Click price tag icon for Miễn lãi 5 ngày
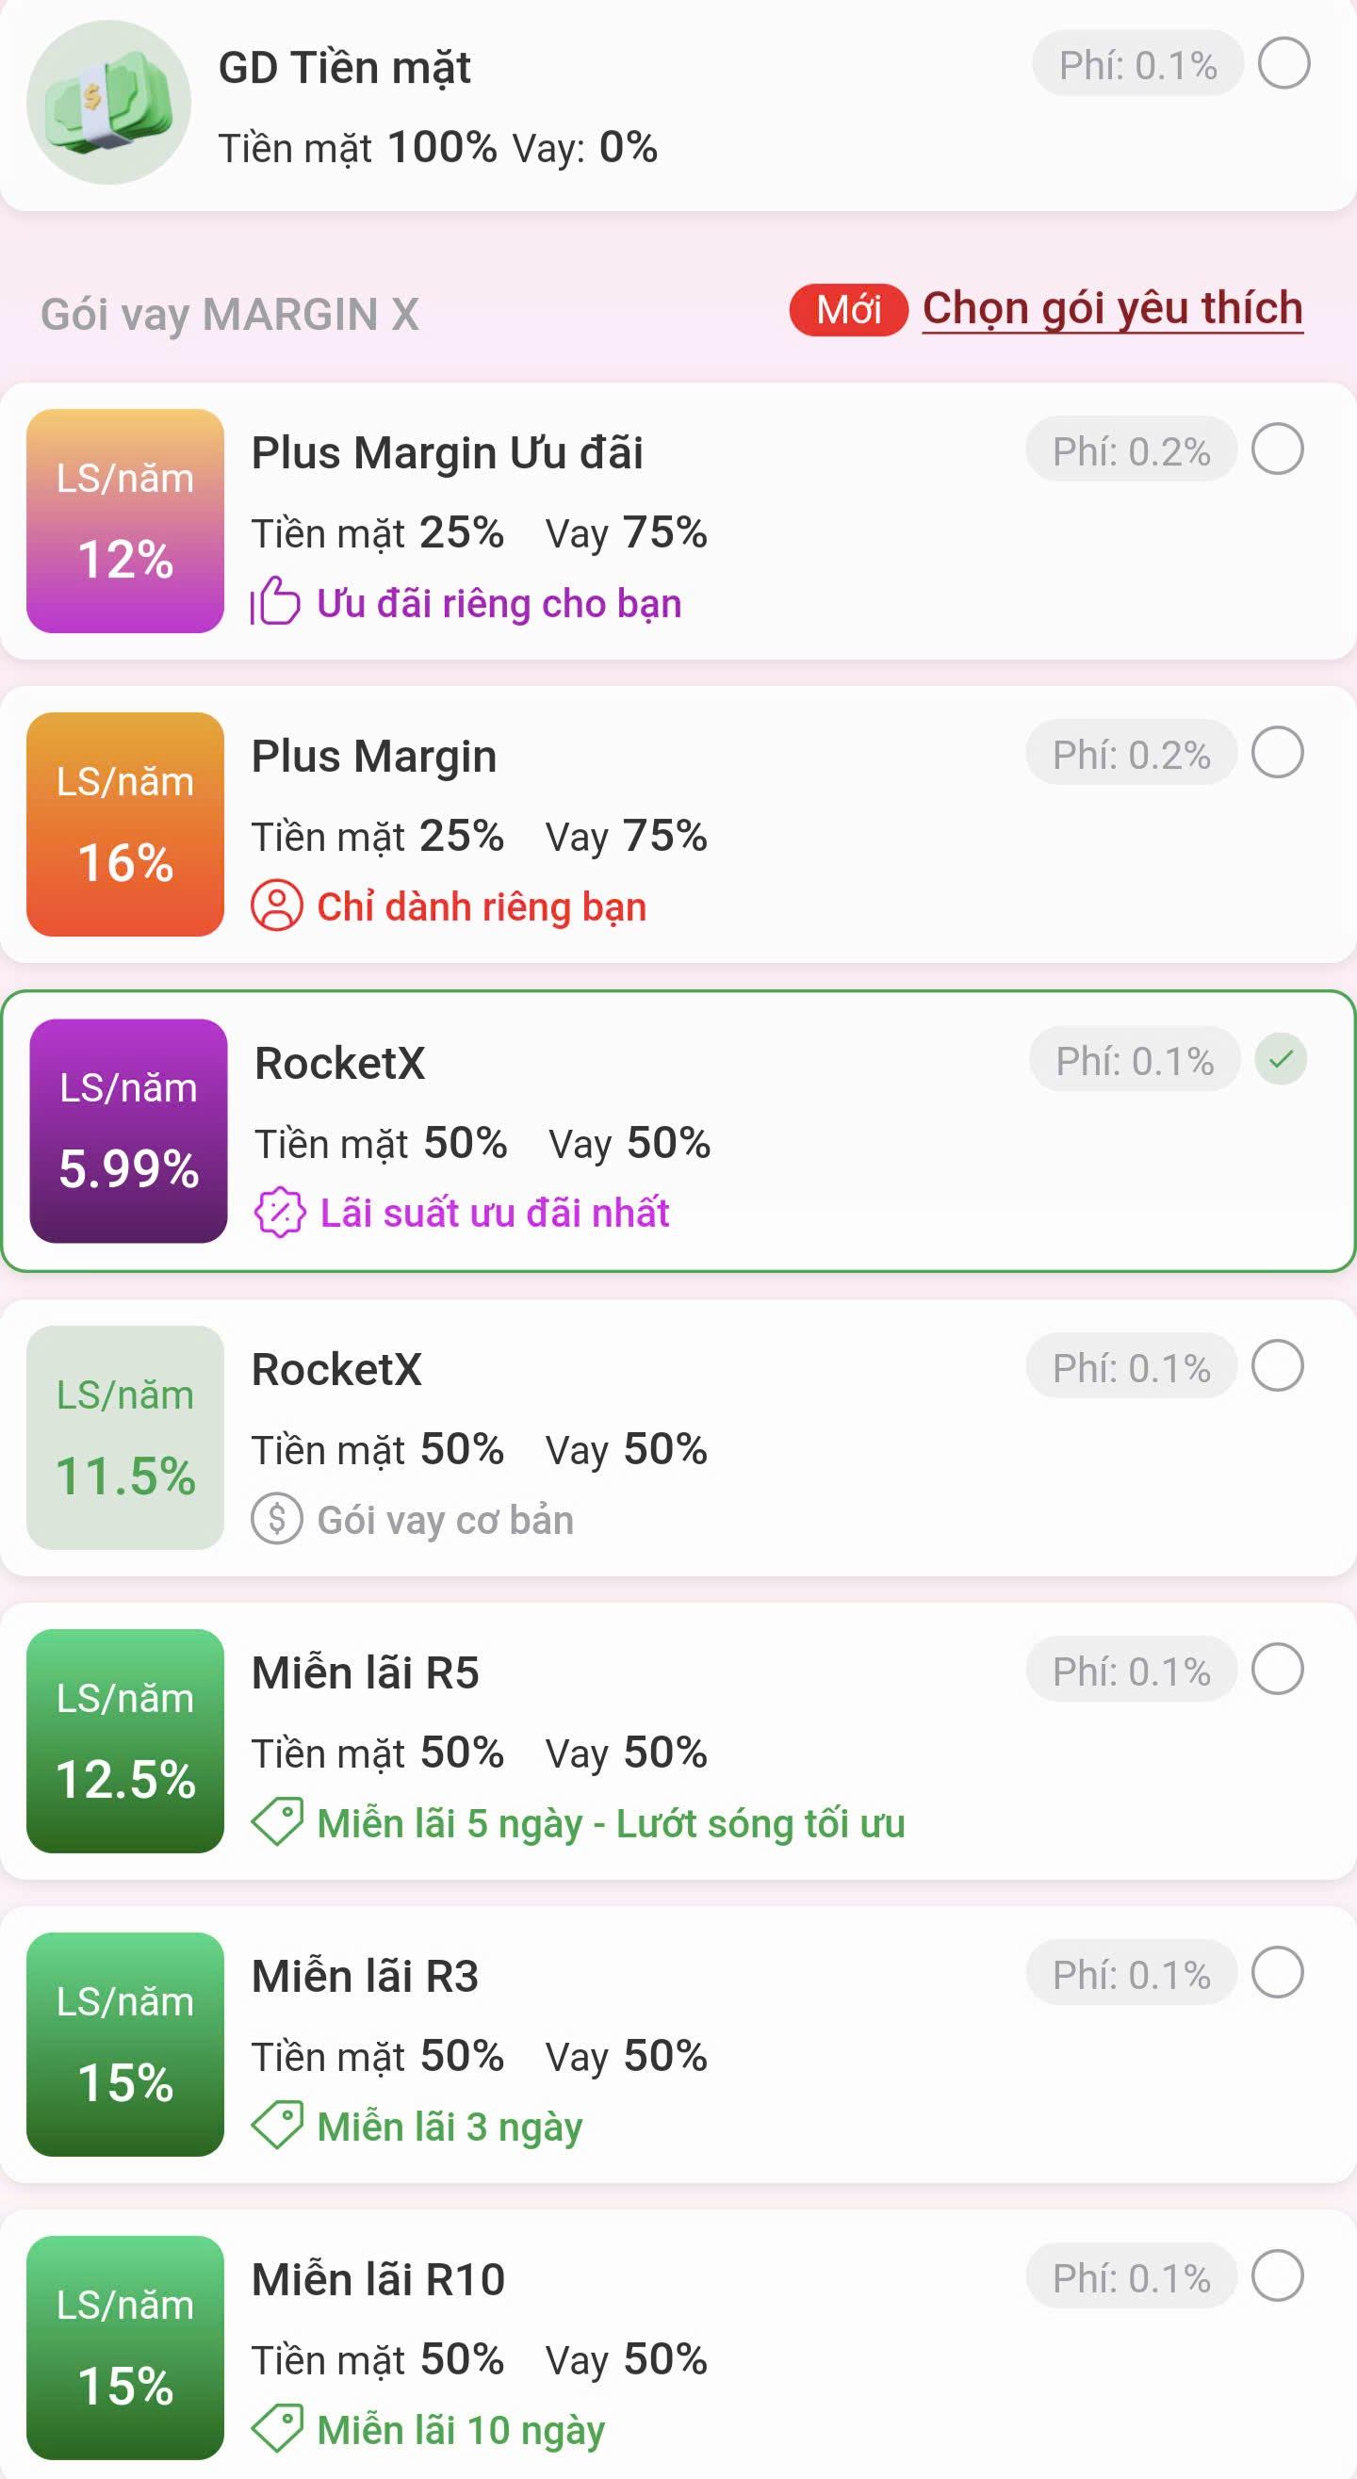Viewport: 1357px width, 2479px height. pyautogui.click(x=276, y=1820)
